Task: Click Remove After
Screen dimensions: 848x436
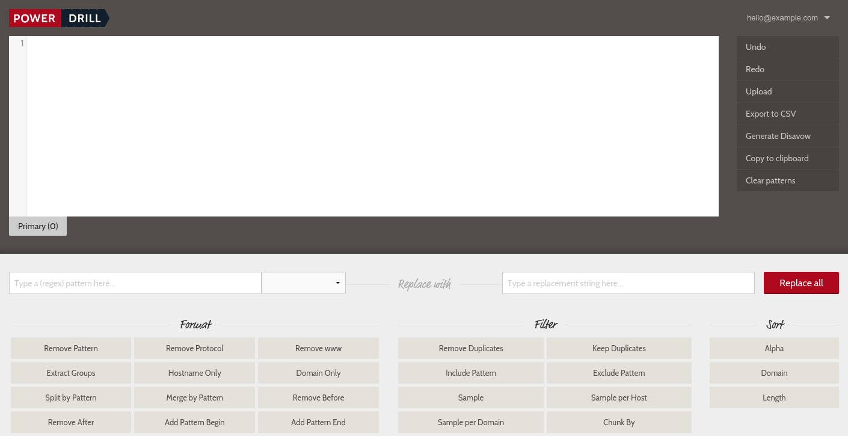Action: pyautogui.click(x=71, y=422)
